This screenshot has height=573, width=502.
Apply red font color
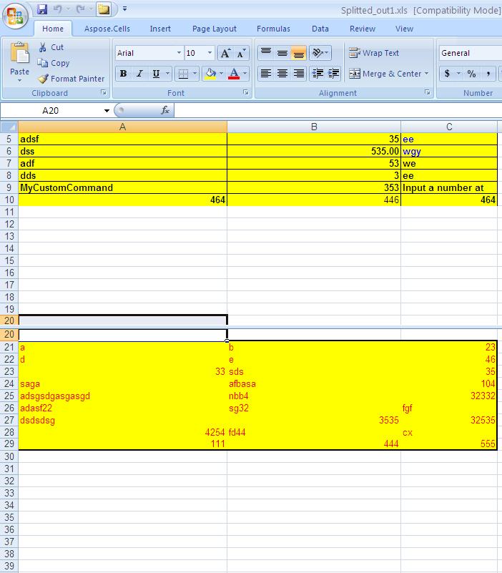point(234,74)
